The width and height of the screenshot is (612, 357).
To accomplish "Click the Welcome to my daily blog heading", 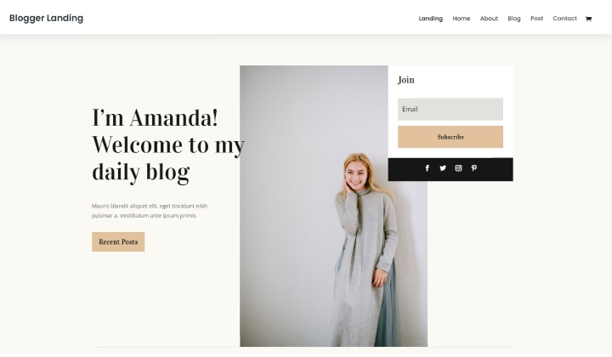I will [168, 144].
